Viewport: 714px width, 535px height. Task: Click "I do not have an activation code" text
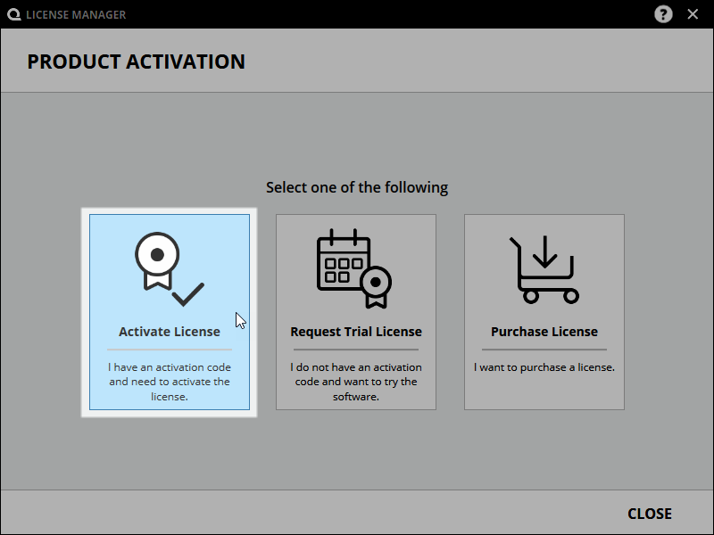click(x=356, y=382)
